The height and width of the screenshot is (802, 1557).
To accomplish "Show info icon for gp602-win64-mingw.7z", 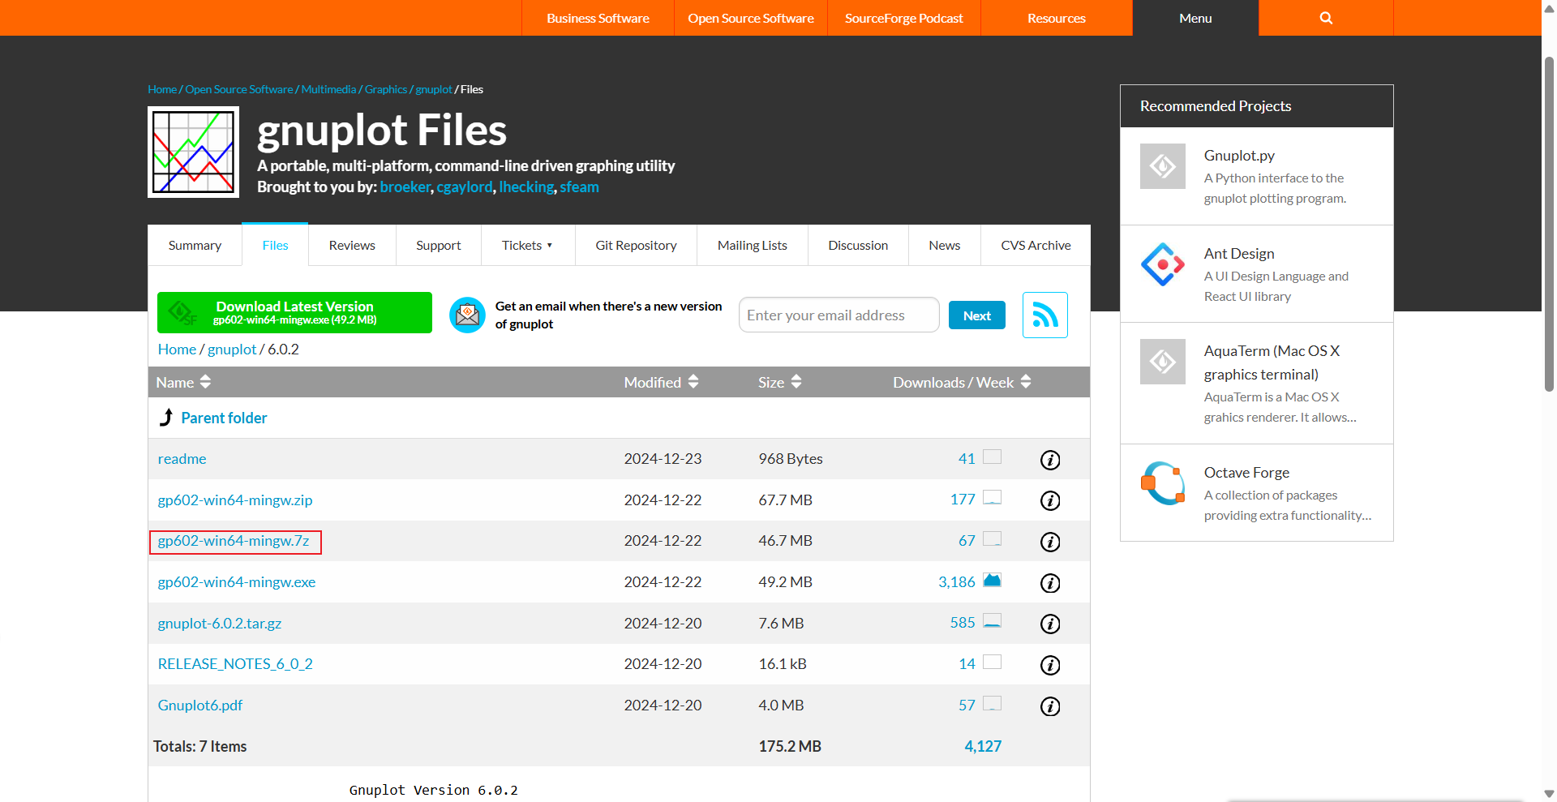I will (x=1050, y=542).
